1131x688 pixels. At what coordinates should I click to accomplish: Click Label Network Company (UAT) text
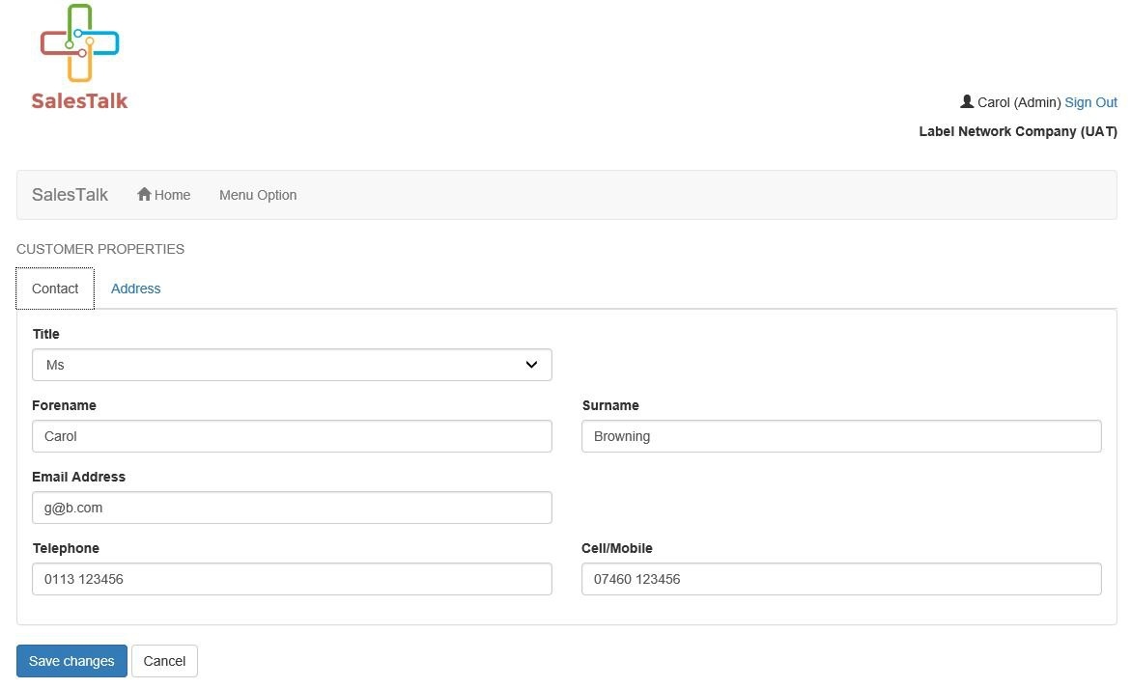click(1018, 131)
